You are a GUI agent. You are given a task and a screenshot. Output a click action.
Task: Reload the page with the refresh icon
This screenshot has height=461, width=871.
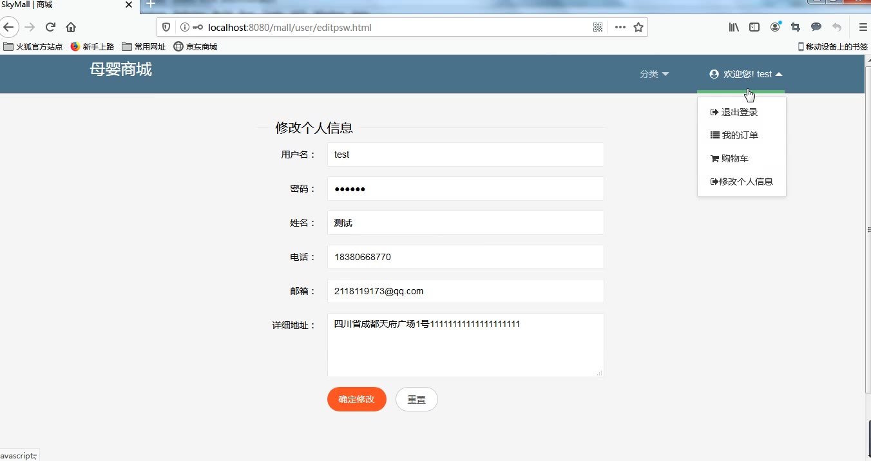click(50, 27)
